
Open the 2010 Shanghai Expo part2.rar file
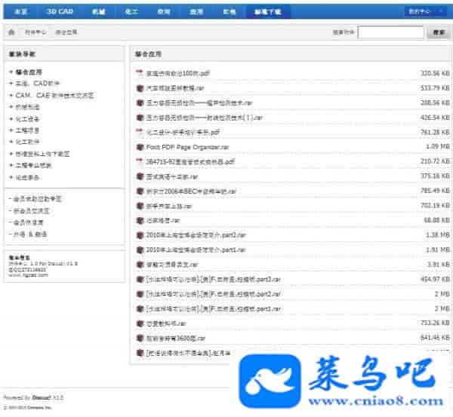point(196,235)
